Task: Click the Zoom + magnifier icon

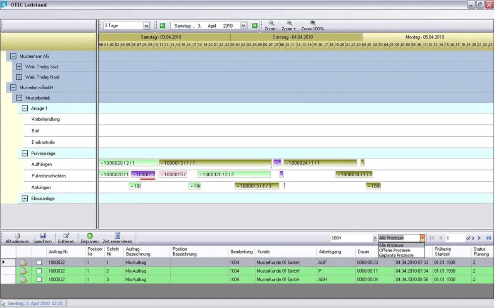Action: tap(290, 23)
